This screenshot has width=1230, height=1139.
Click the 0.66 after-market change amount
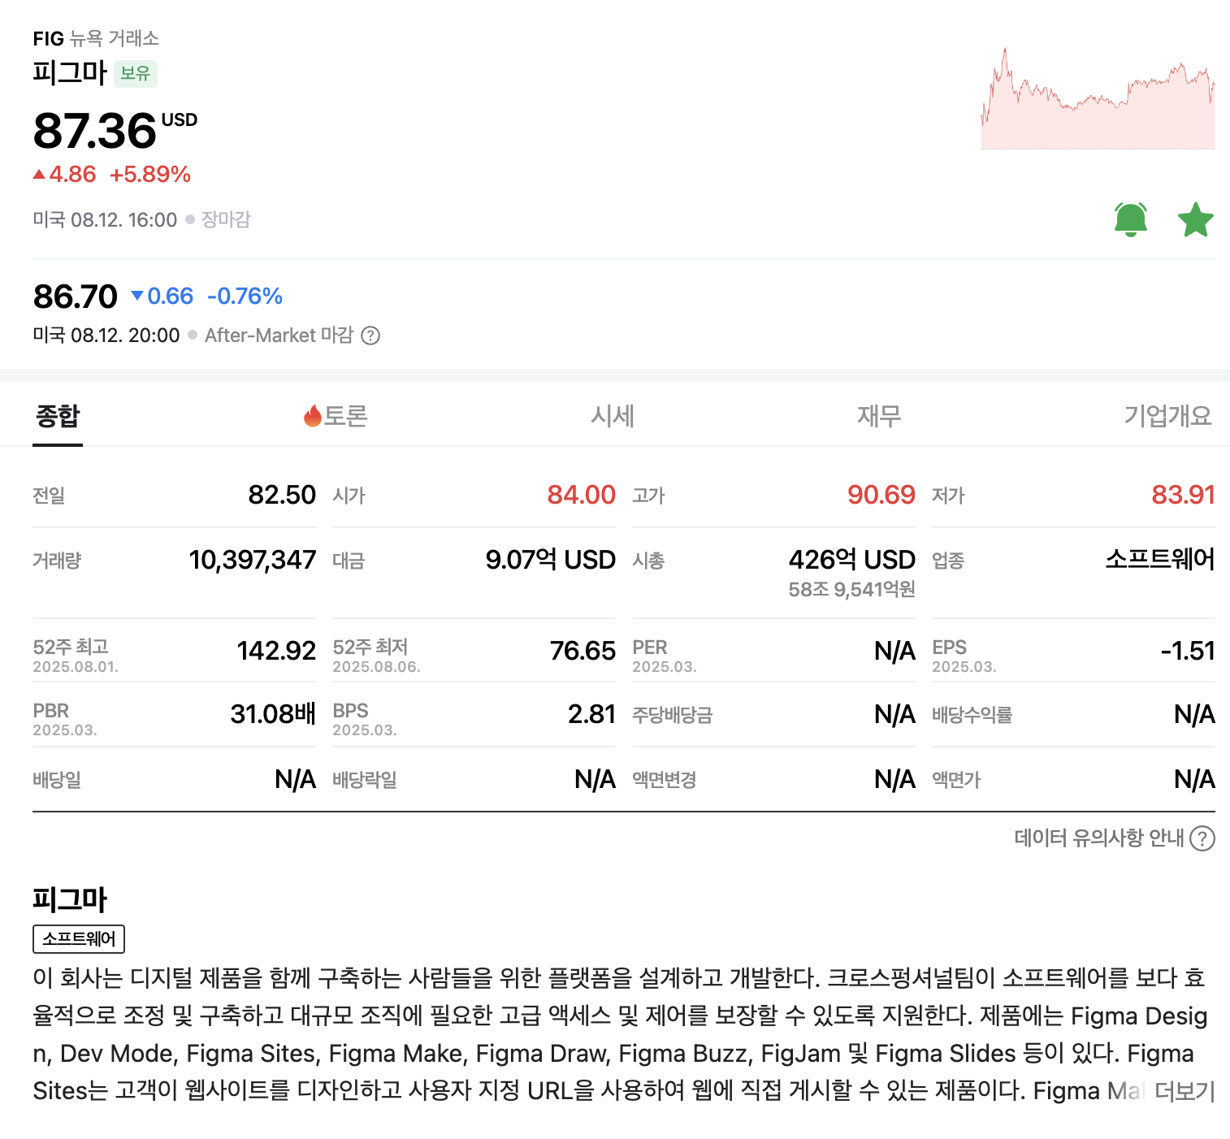tap(170, 296)
